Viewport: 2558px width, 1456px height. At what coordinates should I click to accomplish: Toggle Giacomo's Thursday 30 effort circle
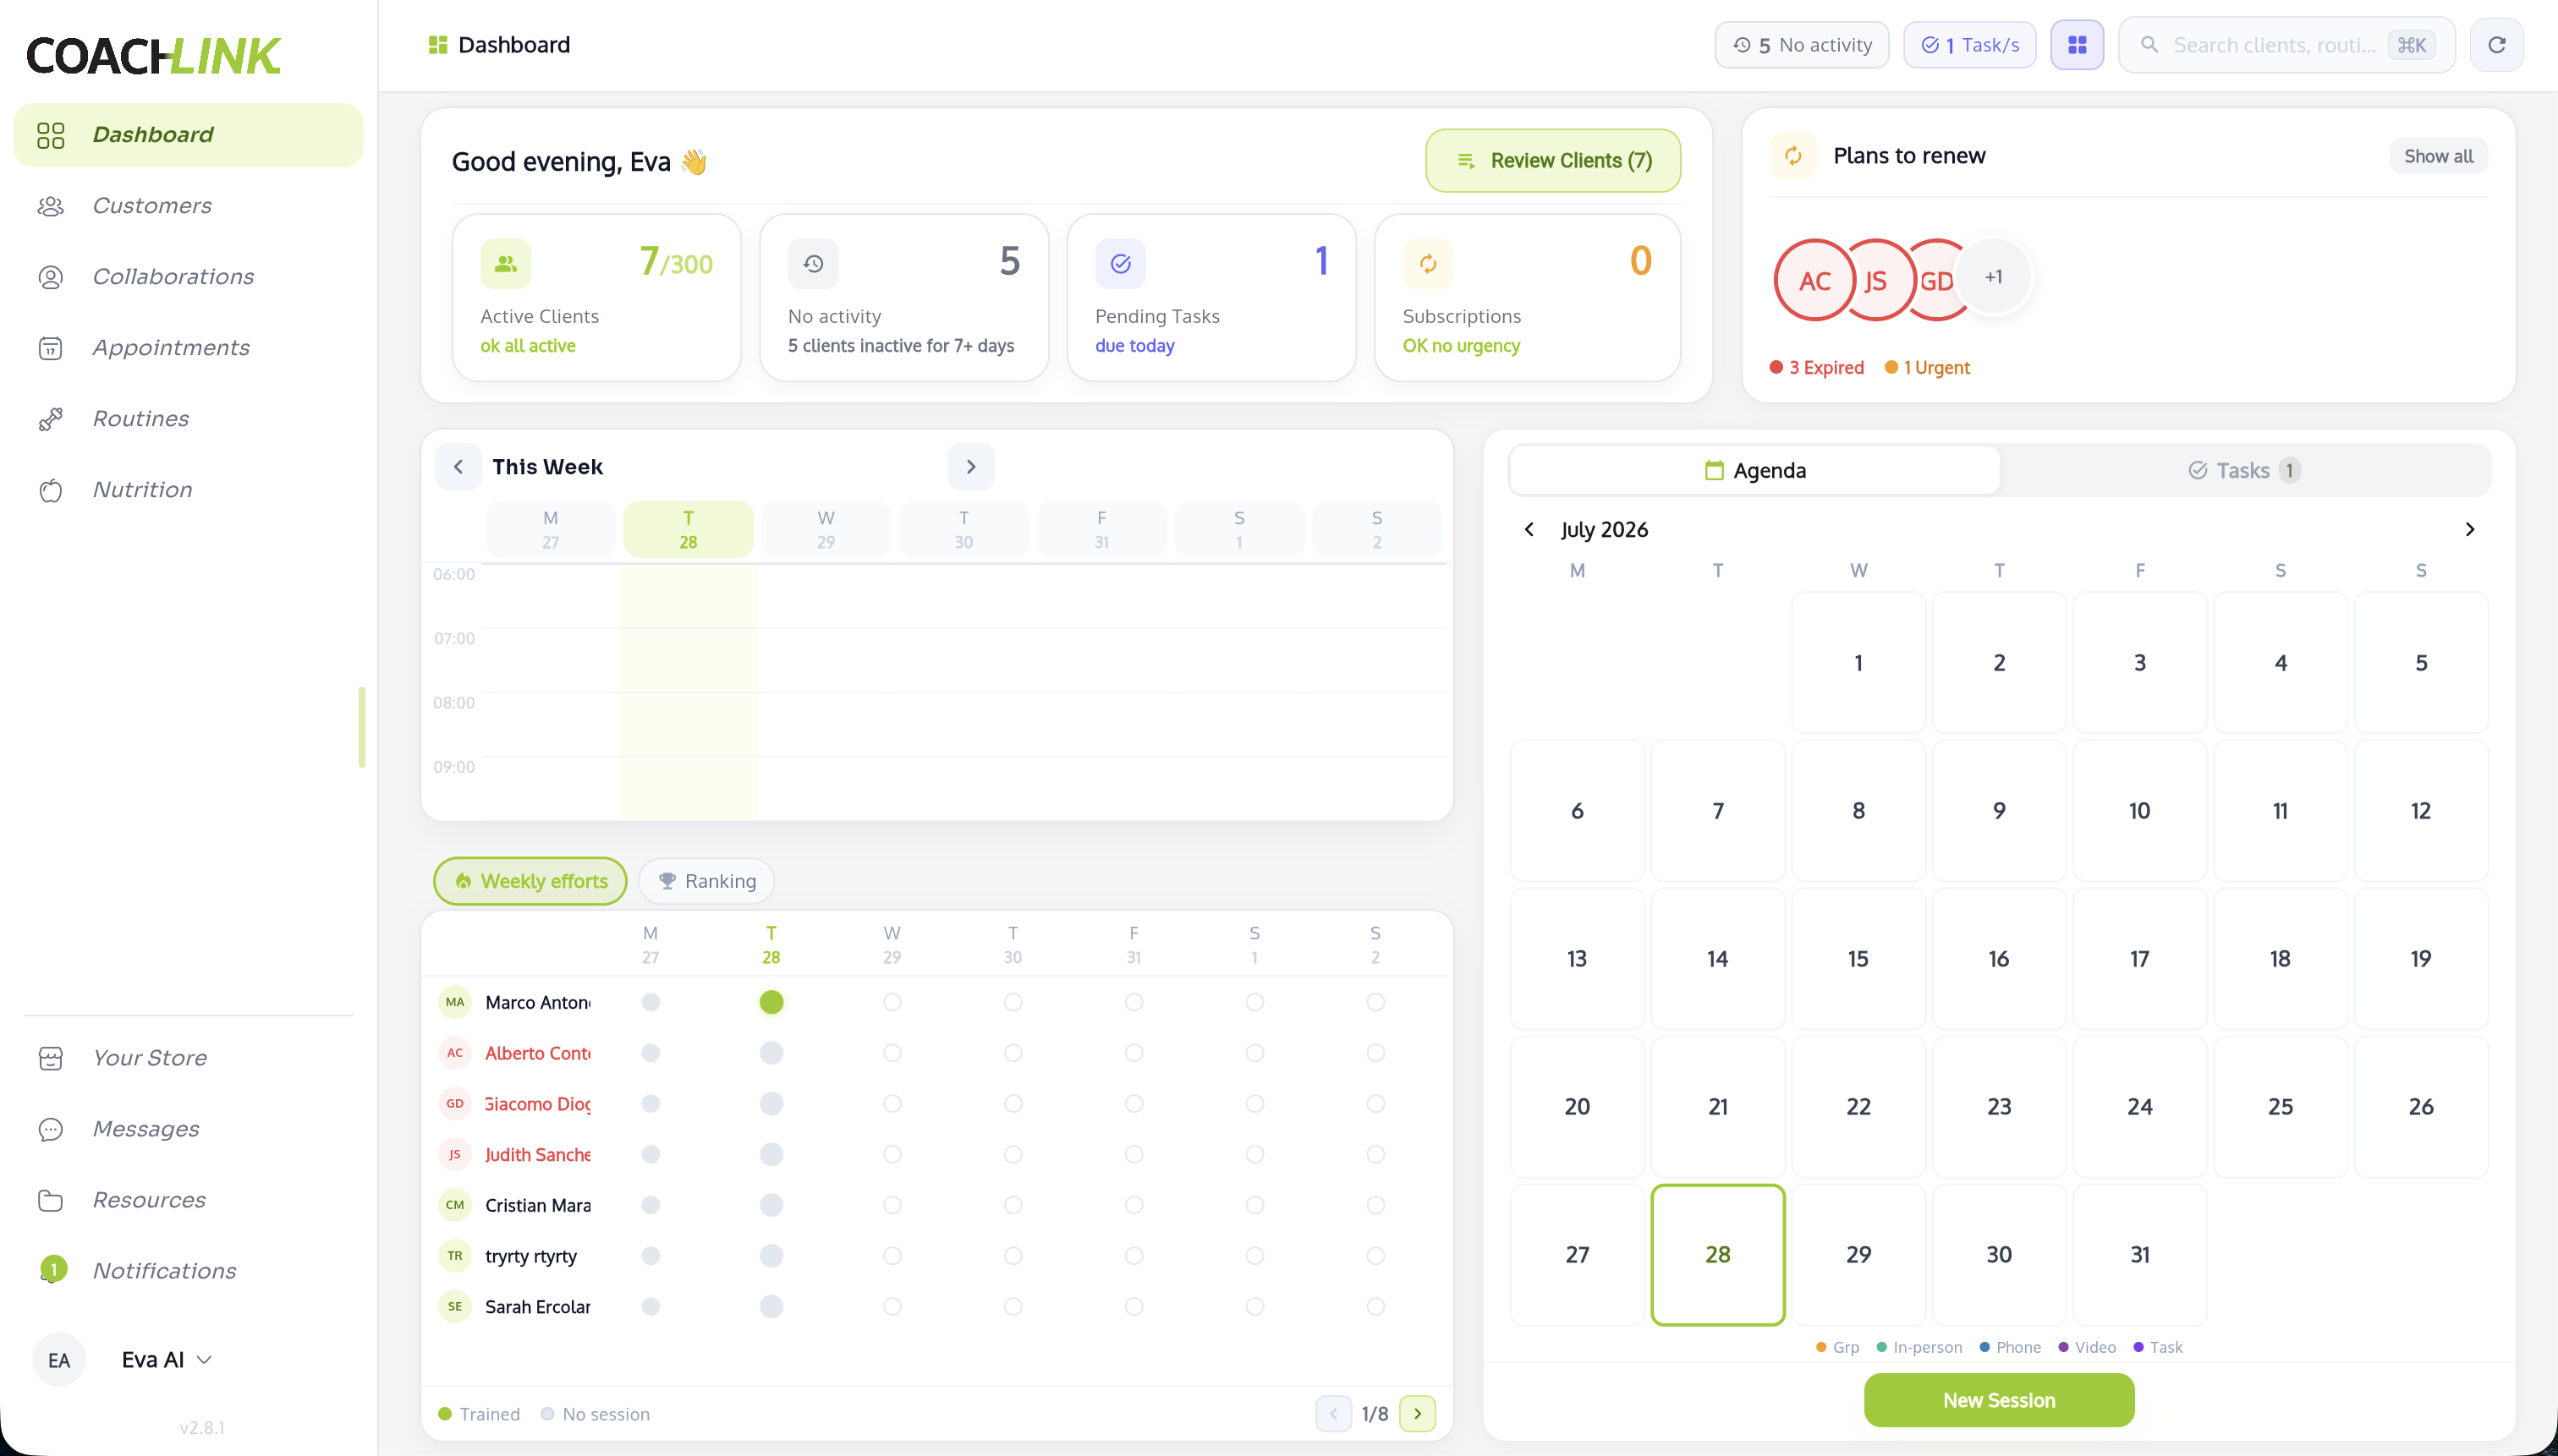(x=1013, y=1104)
